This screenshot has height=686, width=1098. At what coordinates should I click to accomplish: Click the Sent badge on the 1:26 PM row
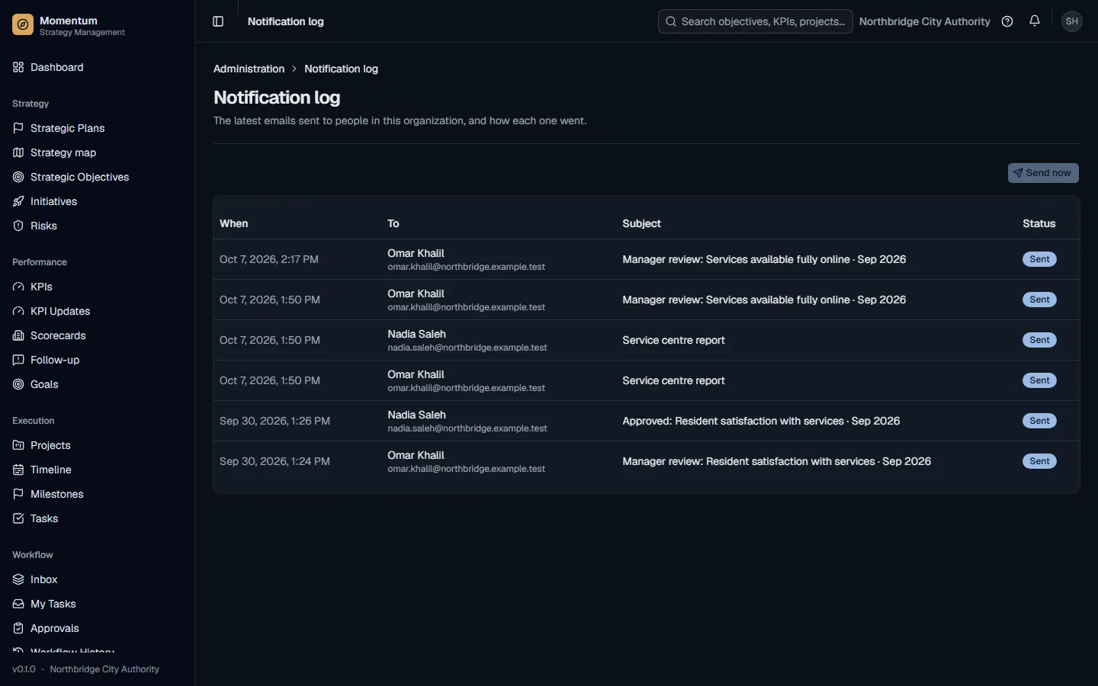1039,421
